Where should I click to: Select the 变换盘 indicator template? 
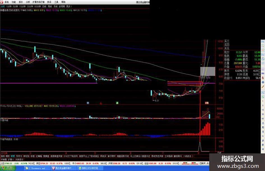(x=46, y=156)
